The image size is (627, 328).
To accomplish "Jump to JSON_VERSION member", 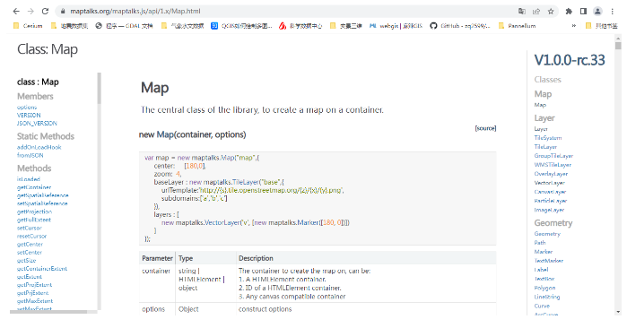I will click(37, 123).
